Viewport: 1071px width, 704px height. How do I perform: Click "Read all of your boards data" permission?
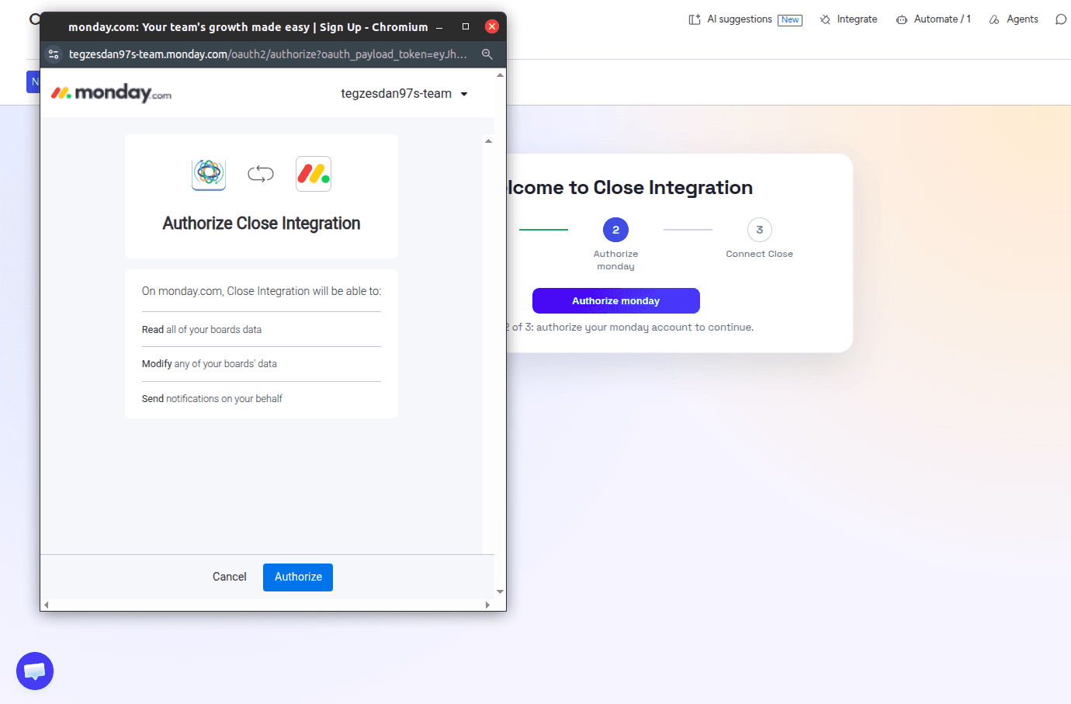coord(202,330)
